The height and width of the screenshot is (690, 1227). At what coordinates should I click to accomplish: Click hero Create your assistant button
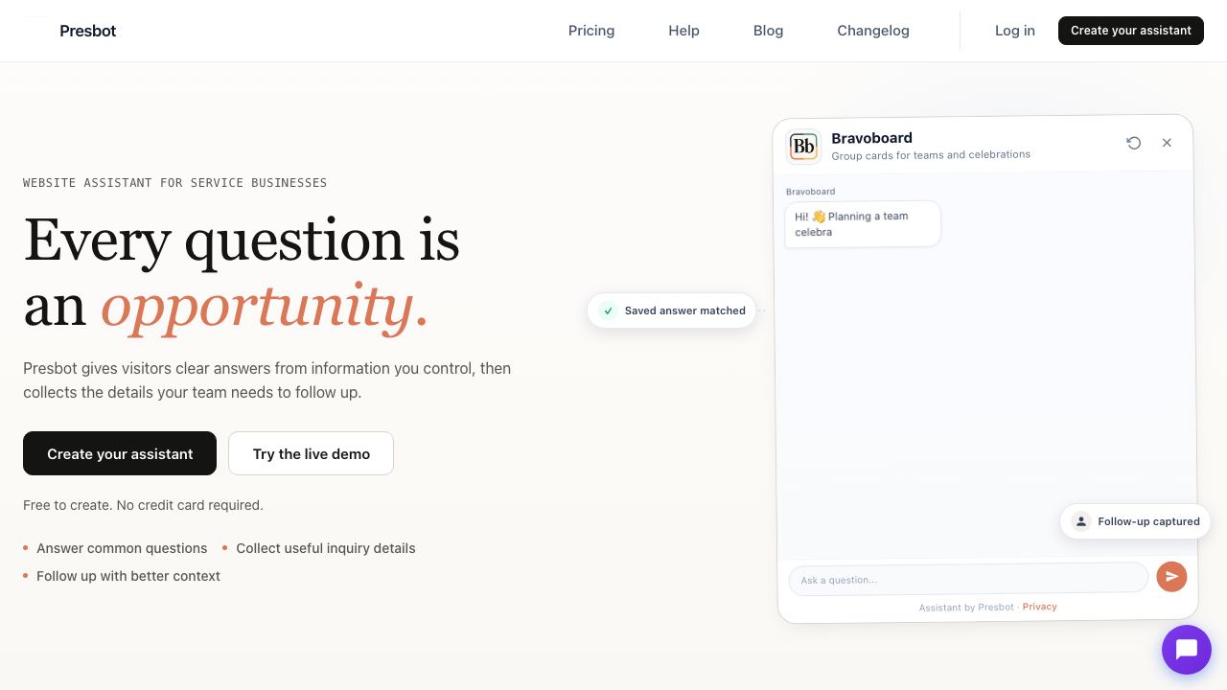click(x=120, y=453)
